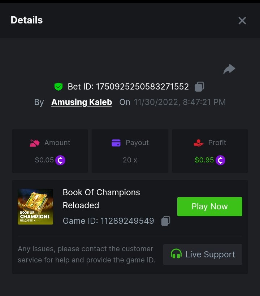This screenshot has height=296, width=260.
Task: Click the green verified shield icon
Action: [x=58, y=87]
